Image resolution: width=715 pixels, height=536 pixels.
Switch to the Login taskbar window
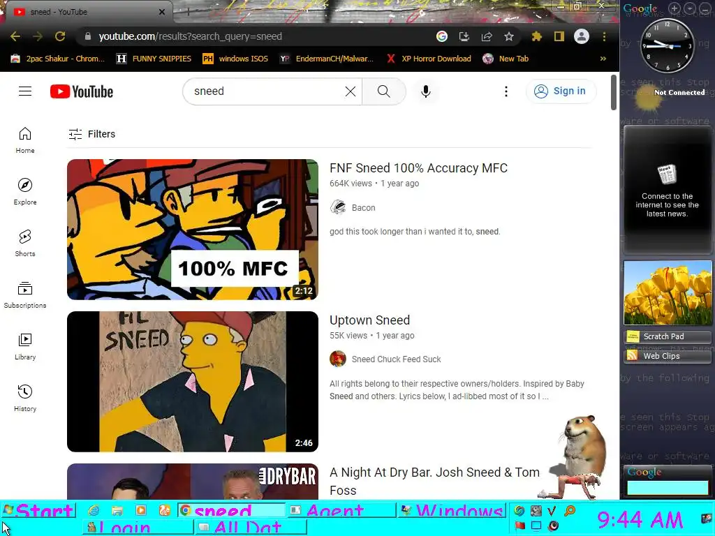[138, 527]
